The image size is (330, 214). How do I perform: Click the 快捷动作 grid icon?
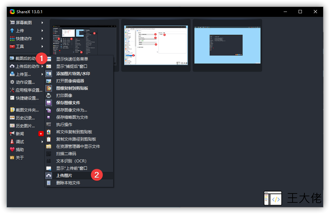[12, 38]
